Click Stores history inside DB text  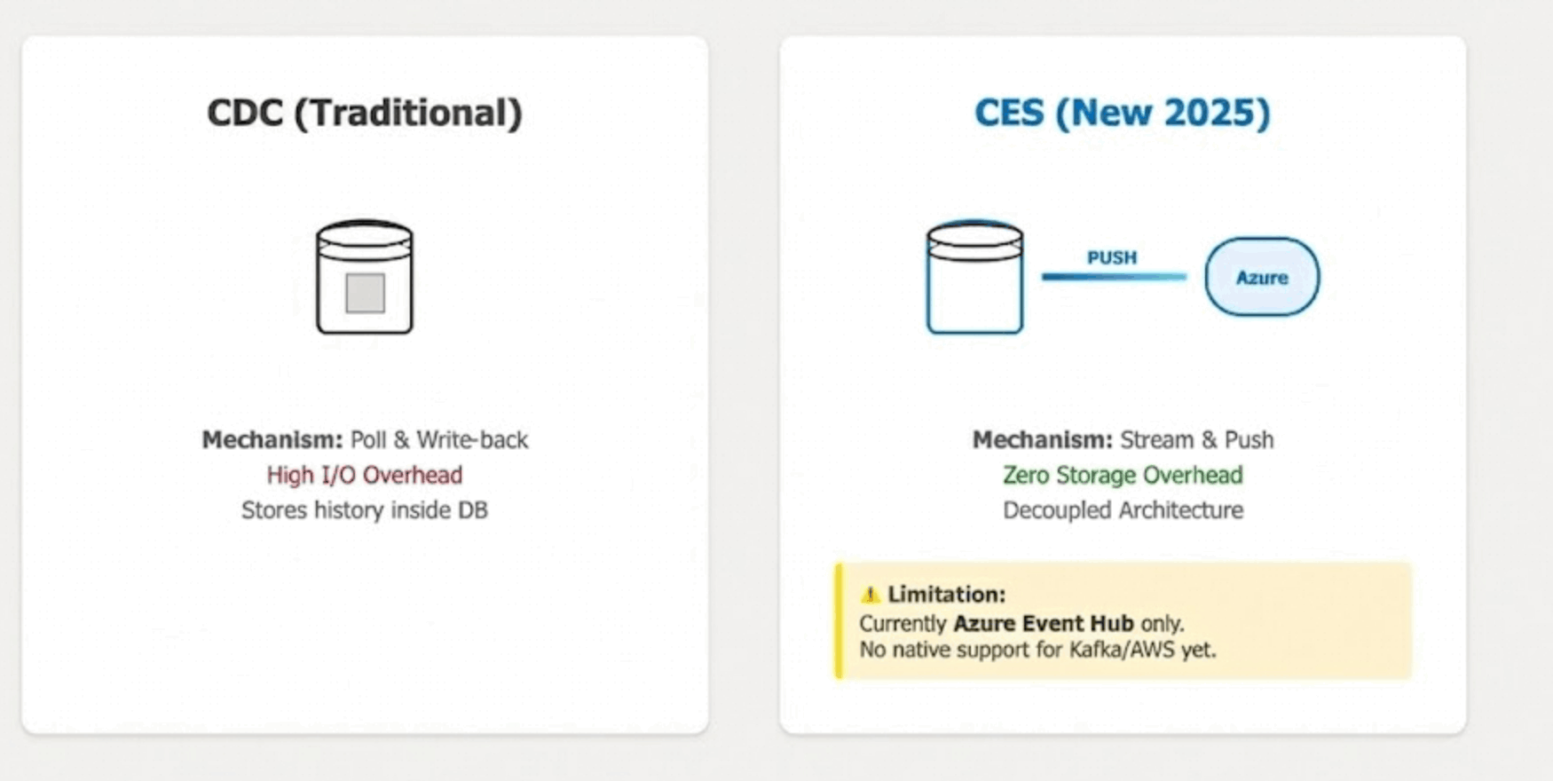365,510
